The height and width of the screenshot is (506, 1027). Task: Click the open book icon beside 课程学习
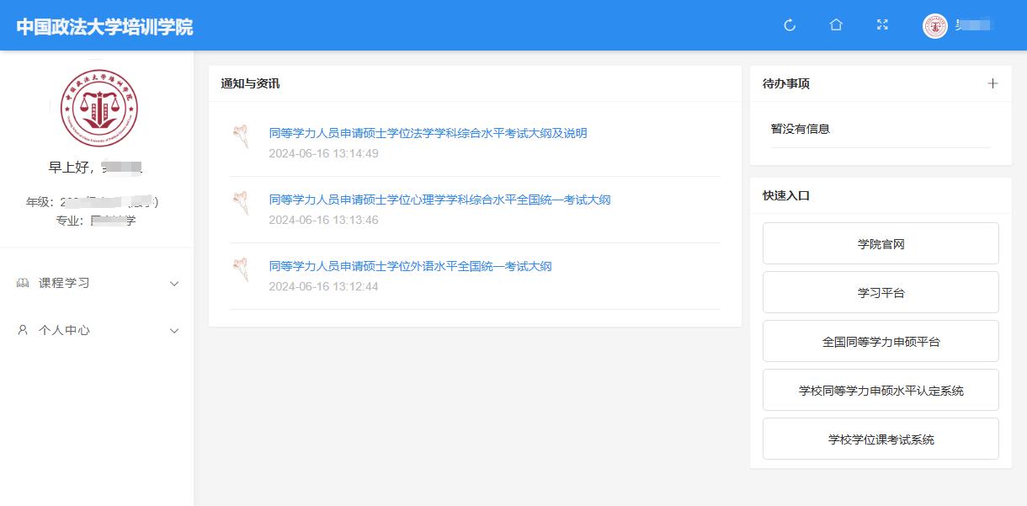(x=23, y=283)
